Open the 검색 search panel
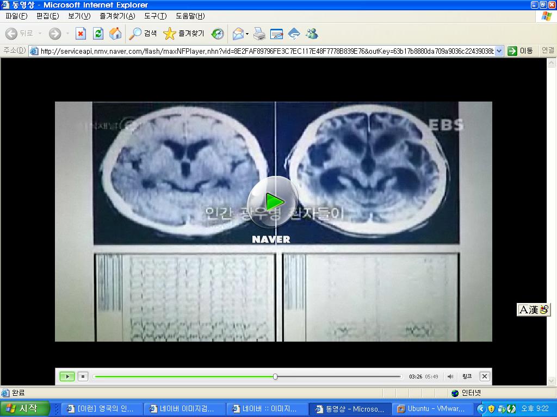The image size is (557, 417). point(143,34)
